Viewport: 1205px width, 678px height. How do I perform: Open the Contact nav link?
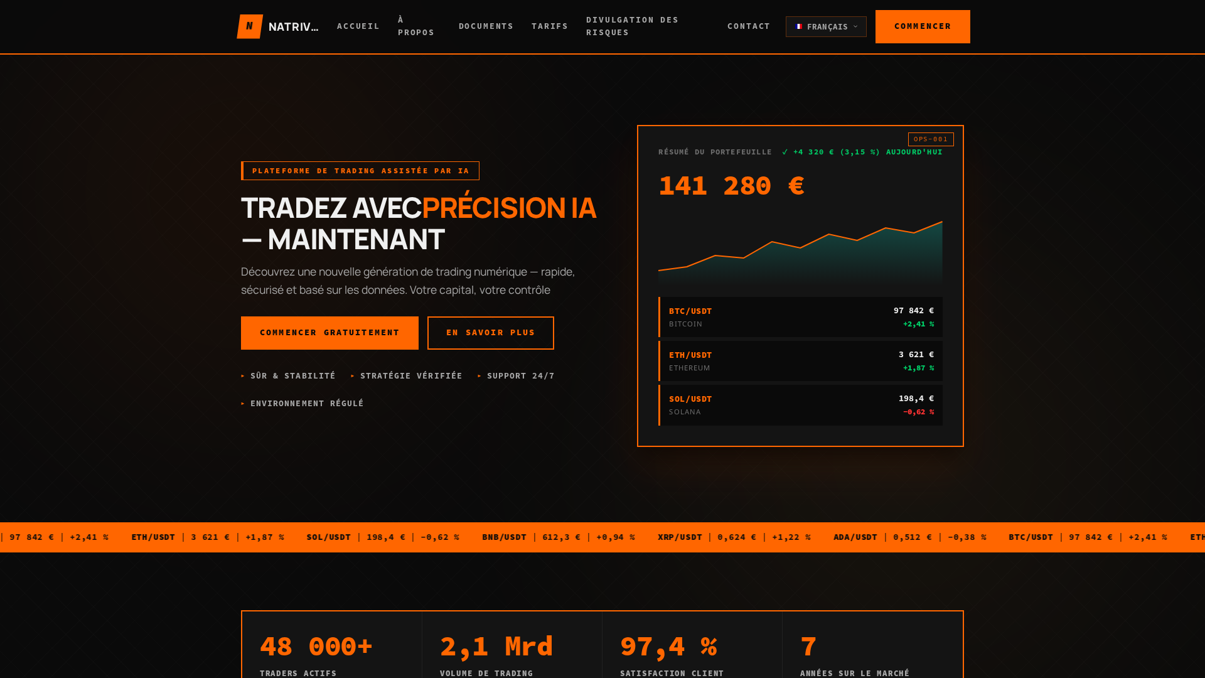749,26
